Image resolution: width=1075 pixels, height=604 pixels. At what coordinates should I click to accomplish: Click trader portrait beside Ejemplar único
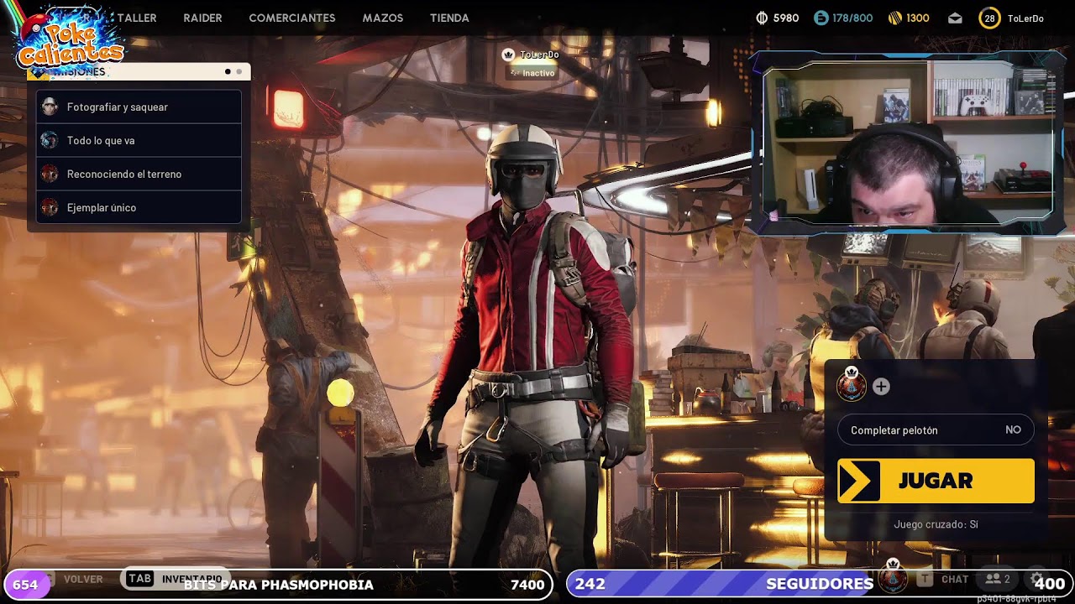[50, 207]
